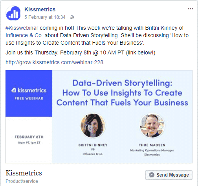
Task: Open the Kissmetrics page name link
Action: tap(40, 9)
